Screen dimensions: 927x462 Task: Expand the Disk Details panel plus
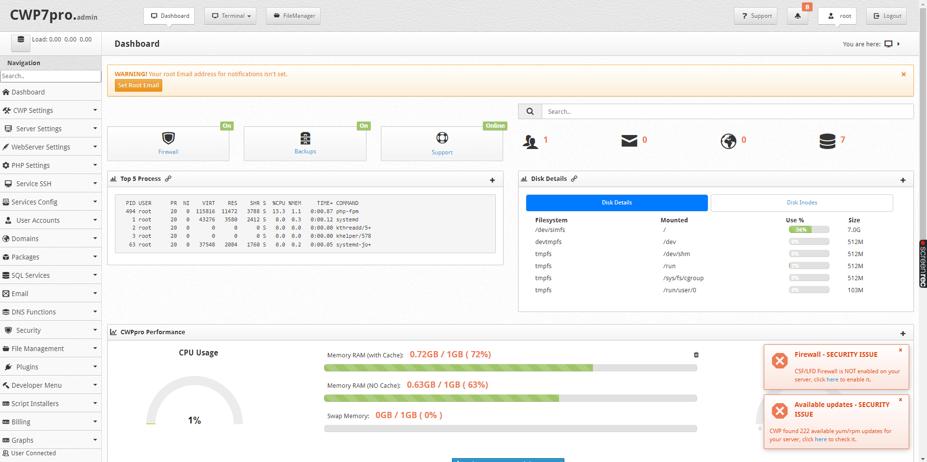(902, 180)
